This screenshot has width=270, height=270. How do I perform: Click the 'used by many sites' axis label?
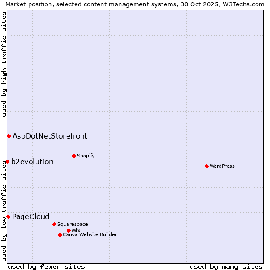point(226,266)
